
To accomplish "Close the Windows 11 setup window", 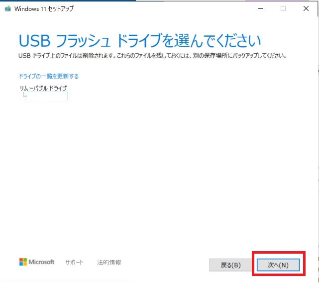I will 305,8.
